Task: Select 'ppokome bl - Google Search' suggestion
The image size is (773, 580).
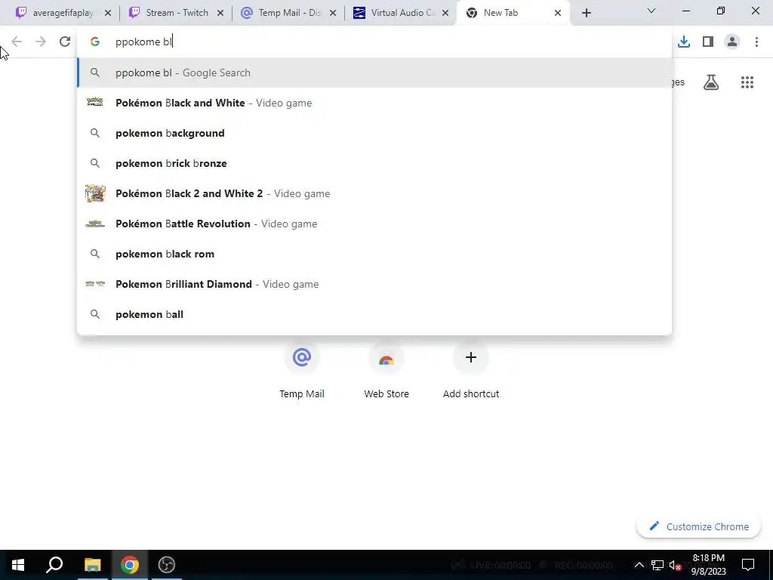Action: (374, 72)
